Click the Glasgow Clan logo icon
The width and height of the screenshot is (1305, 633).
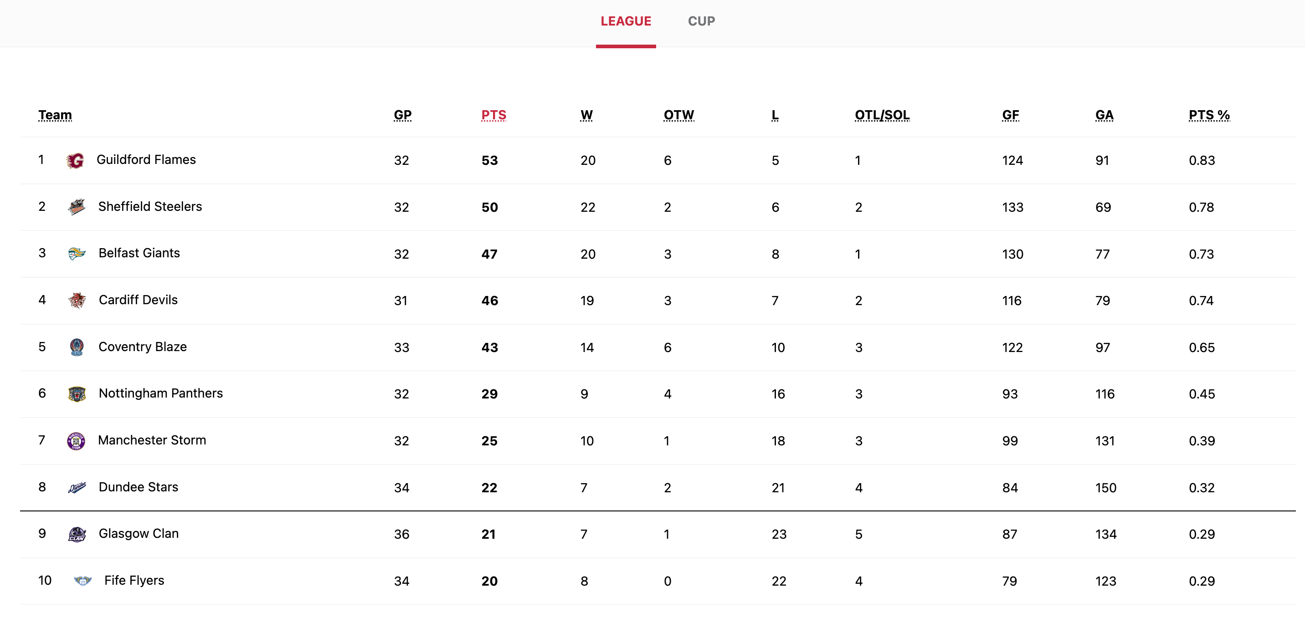click(x=77, y=534)
